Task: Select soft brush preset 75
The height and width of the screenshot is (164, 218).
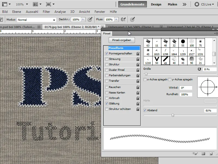Action: point(200,43)
